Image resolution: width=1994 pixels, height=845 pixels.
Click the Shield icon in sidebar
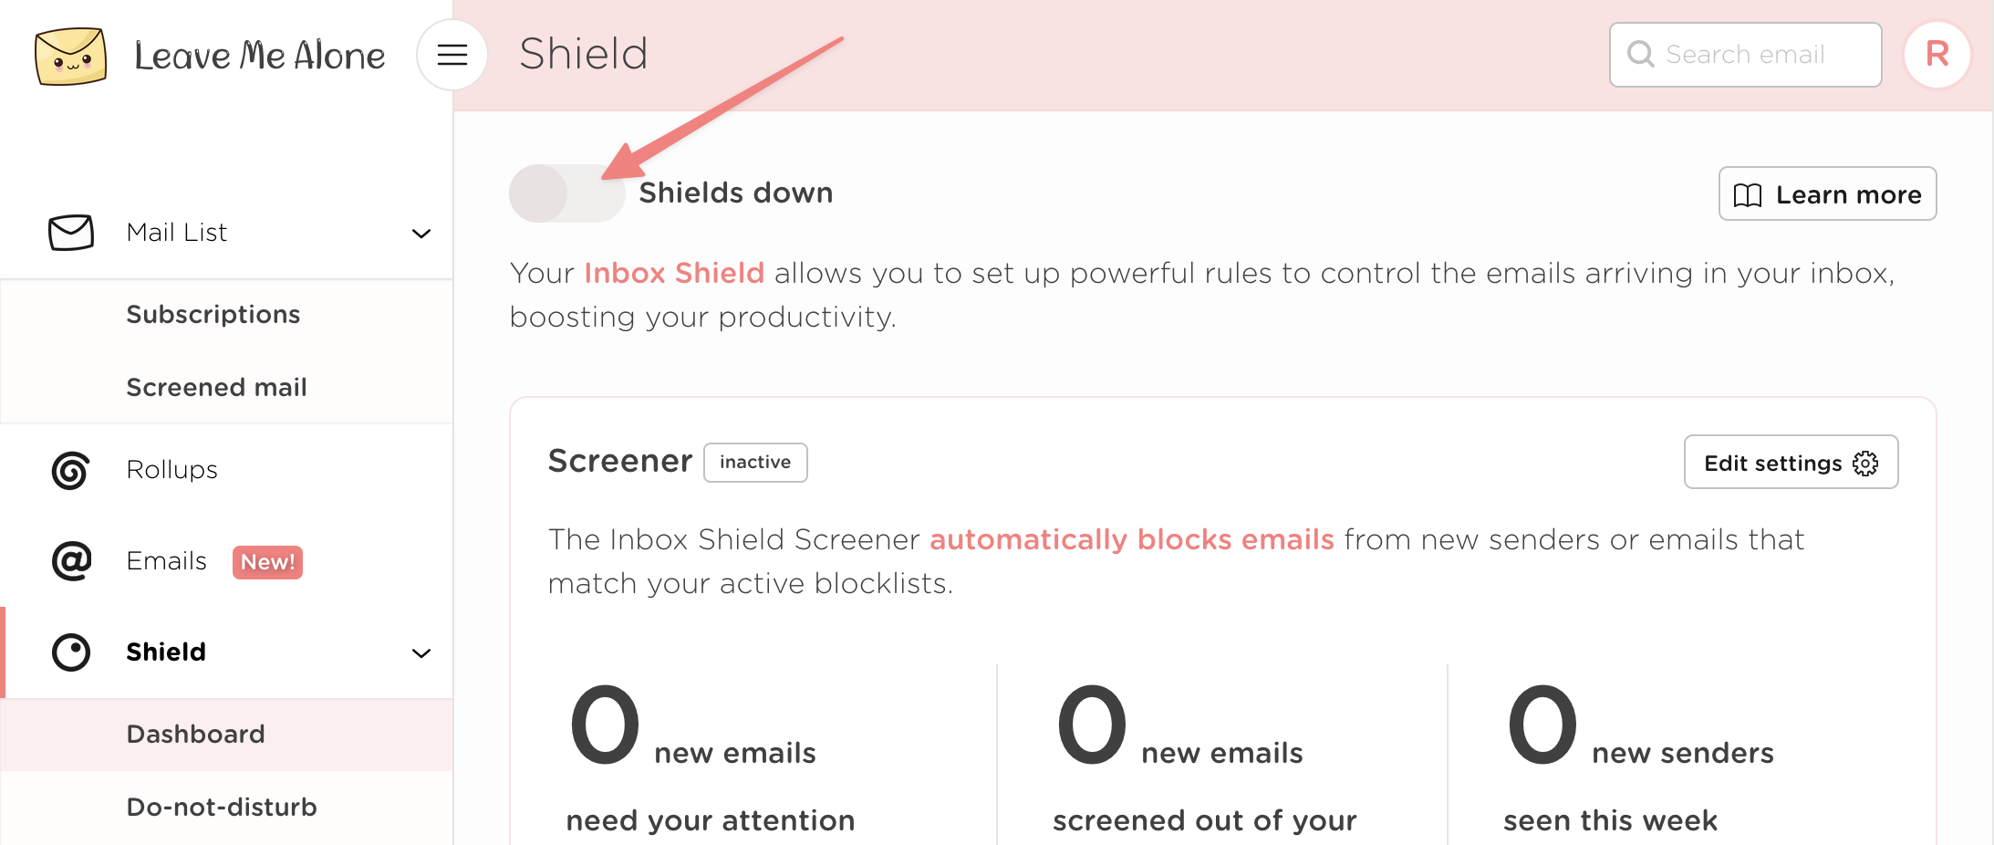[x=70, y=652]
